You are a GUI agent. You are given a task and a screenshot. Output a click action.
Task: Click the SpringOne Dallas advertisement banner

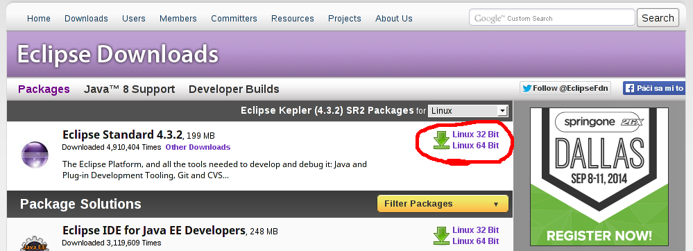tap(599, 177)
